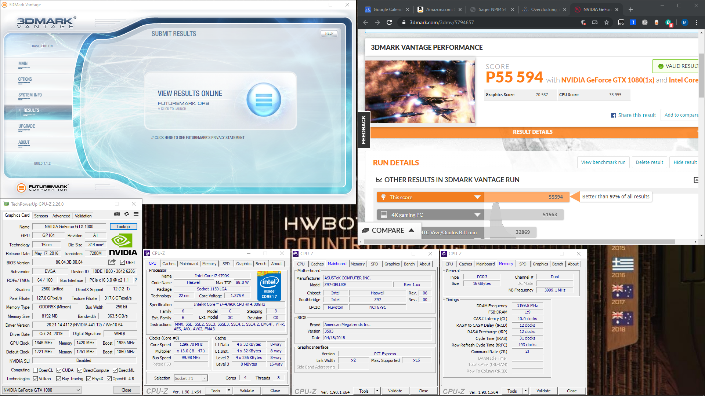Click the benchmark space battle thumbnail
This screenshot has height=396, width=705.
coord(420,91)
